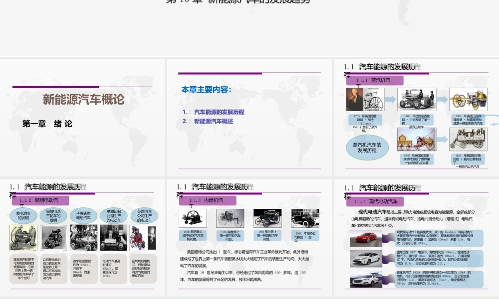Click the red sports car image

(366, 239)
